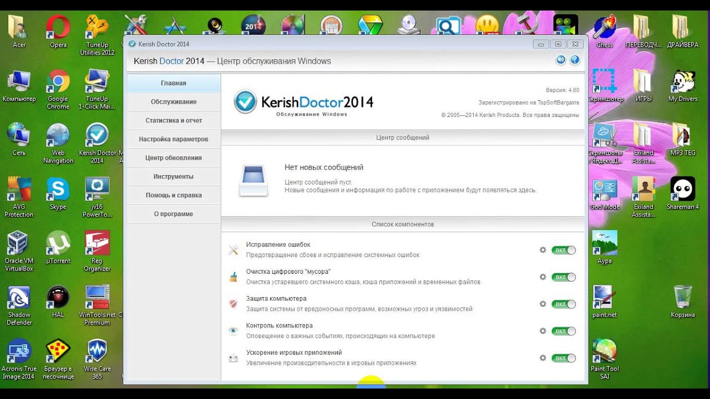Open Web Navigation desktop shortcut
The image size is (710, 399).
coord(58,144)
